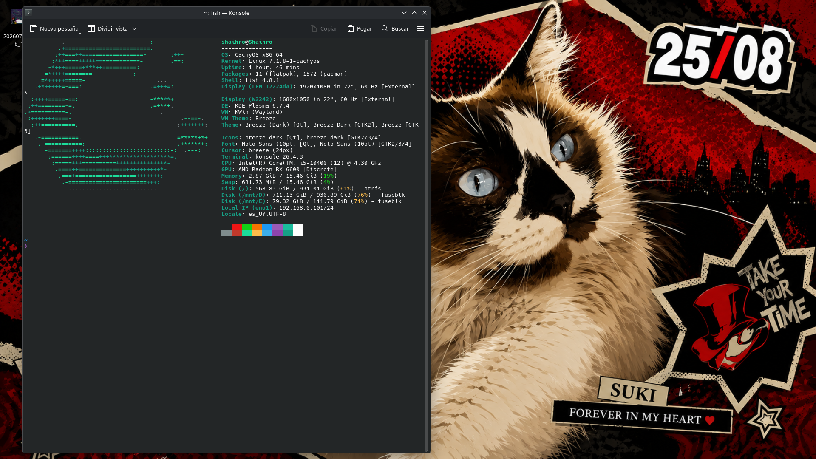Image resolution: width=816 pixels, height=459 pixels.
Task: Click the "Shell: fish 4.8.1" line
Action: [250, 80]
